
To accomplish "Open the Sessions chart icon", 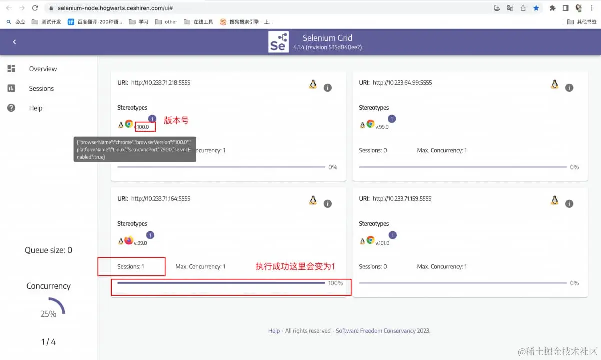I will 11,88.
